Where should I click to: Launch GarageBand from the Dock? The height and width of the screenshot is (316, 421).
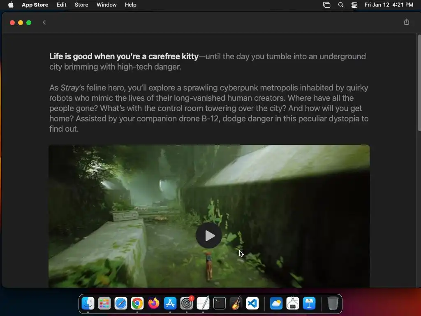[x=236, y=303]
